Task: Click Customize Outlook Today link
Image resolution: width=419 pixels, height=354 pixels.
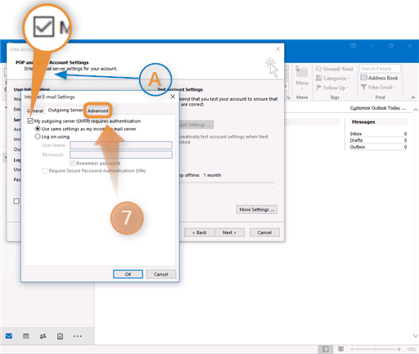Action: pyautogui.click(x=378, y=108)
